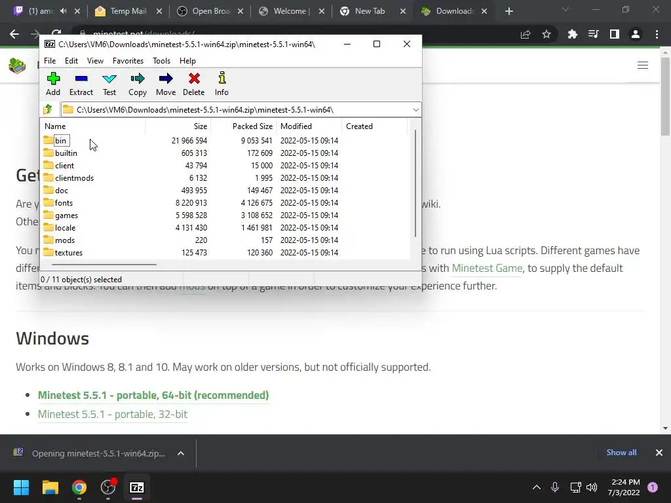Open Chrome media control icon
The height and width of the screenshot is (503, 671).
point(594,34)
